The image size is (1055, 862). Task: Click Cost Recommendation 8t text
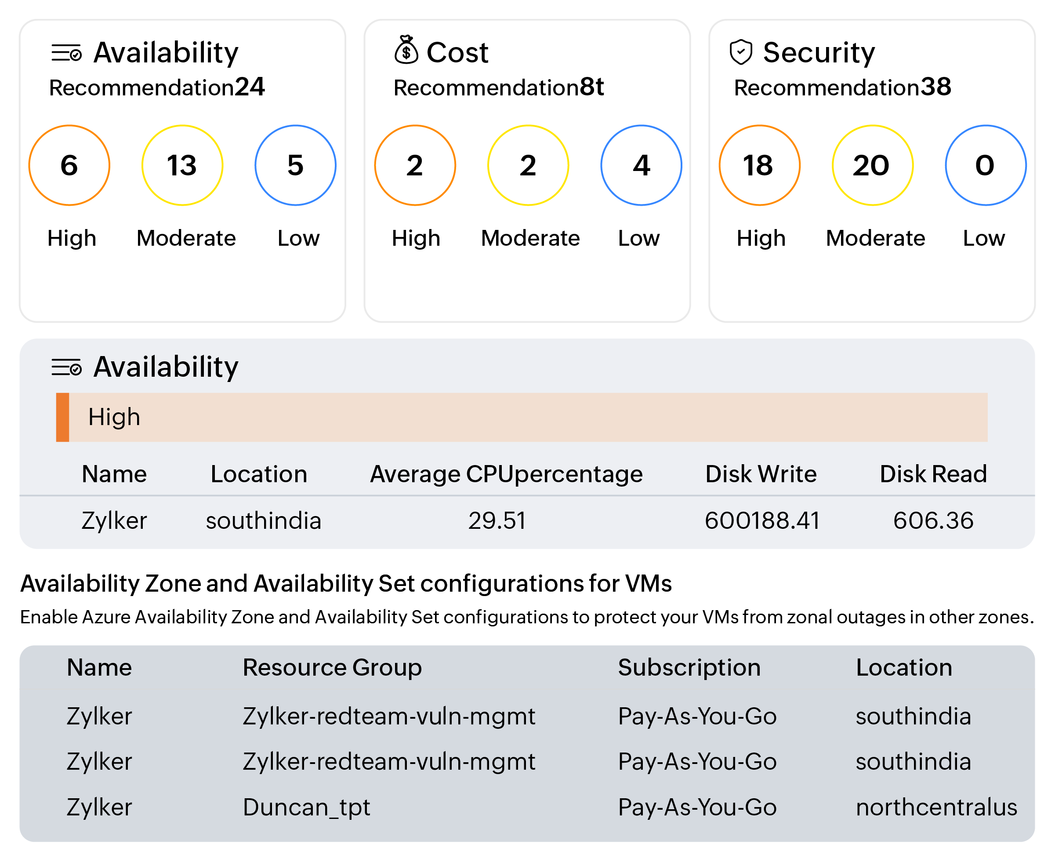[499, 87]
